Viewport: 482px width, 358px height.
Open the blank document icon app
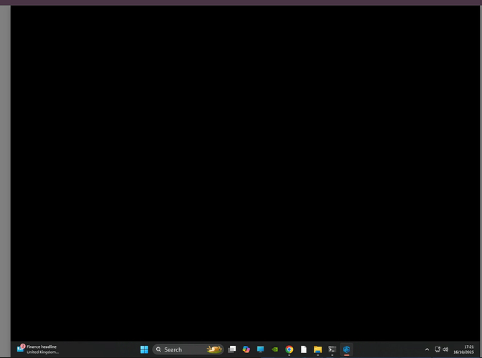[x=304, y=349]
